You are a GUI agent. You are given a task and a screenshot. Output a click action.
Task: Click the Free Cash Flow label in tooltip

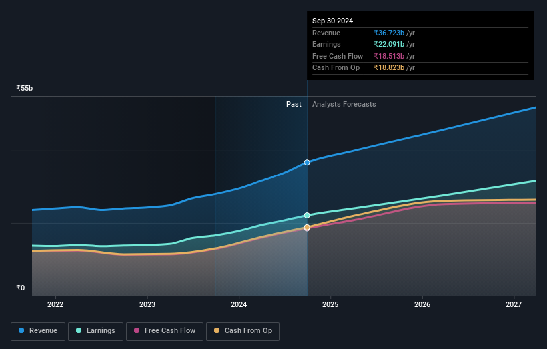(x=338, y=56)
